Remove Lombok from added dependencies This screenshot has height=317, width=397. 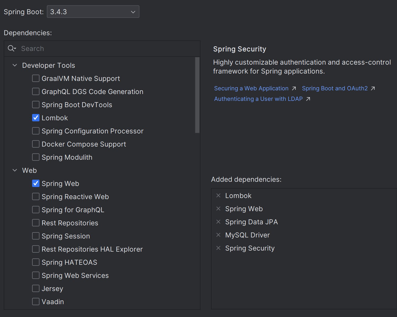[218, 195]
